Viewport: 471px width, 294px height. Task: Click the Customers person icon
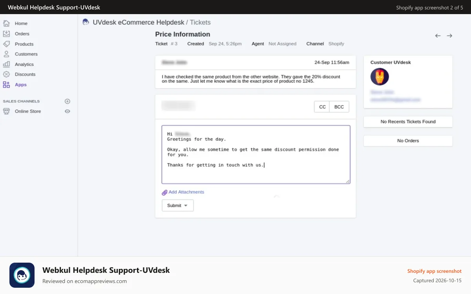click(x=6, y=54)
